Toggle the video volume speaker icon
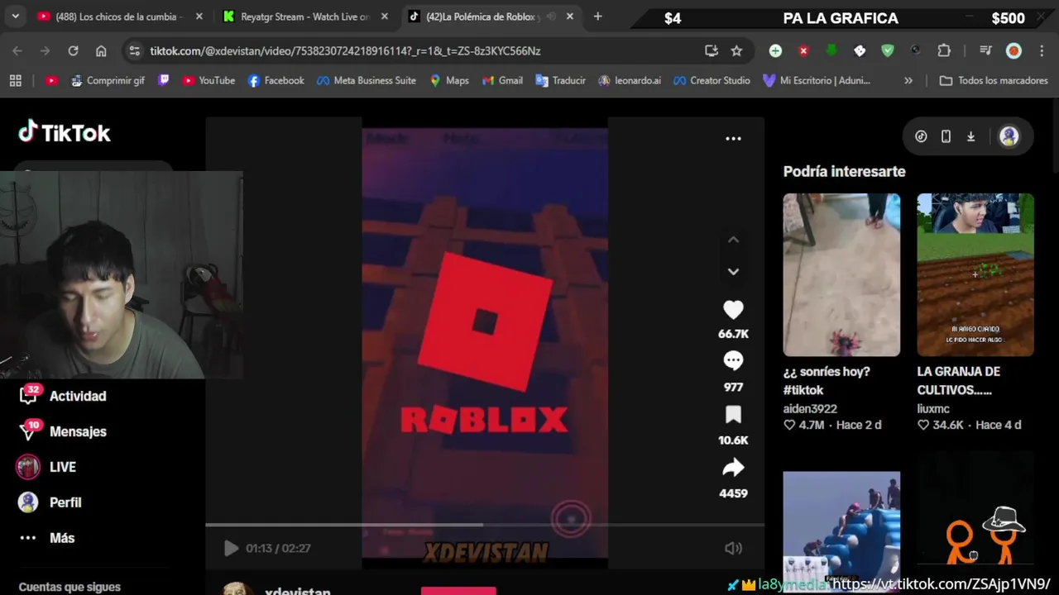Image resolution: width=1059 pixels, height=595 pixels. (733, 548)
